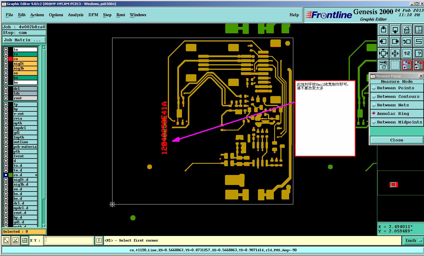Click the red rectangle in overview panel
Screen dimensions: 424x256
394,185
